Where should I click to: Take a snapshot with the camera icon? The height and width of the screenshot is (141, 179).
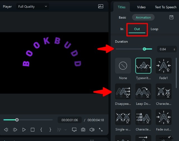click(x=83, y=130)
